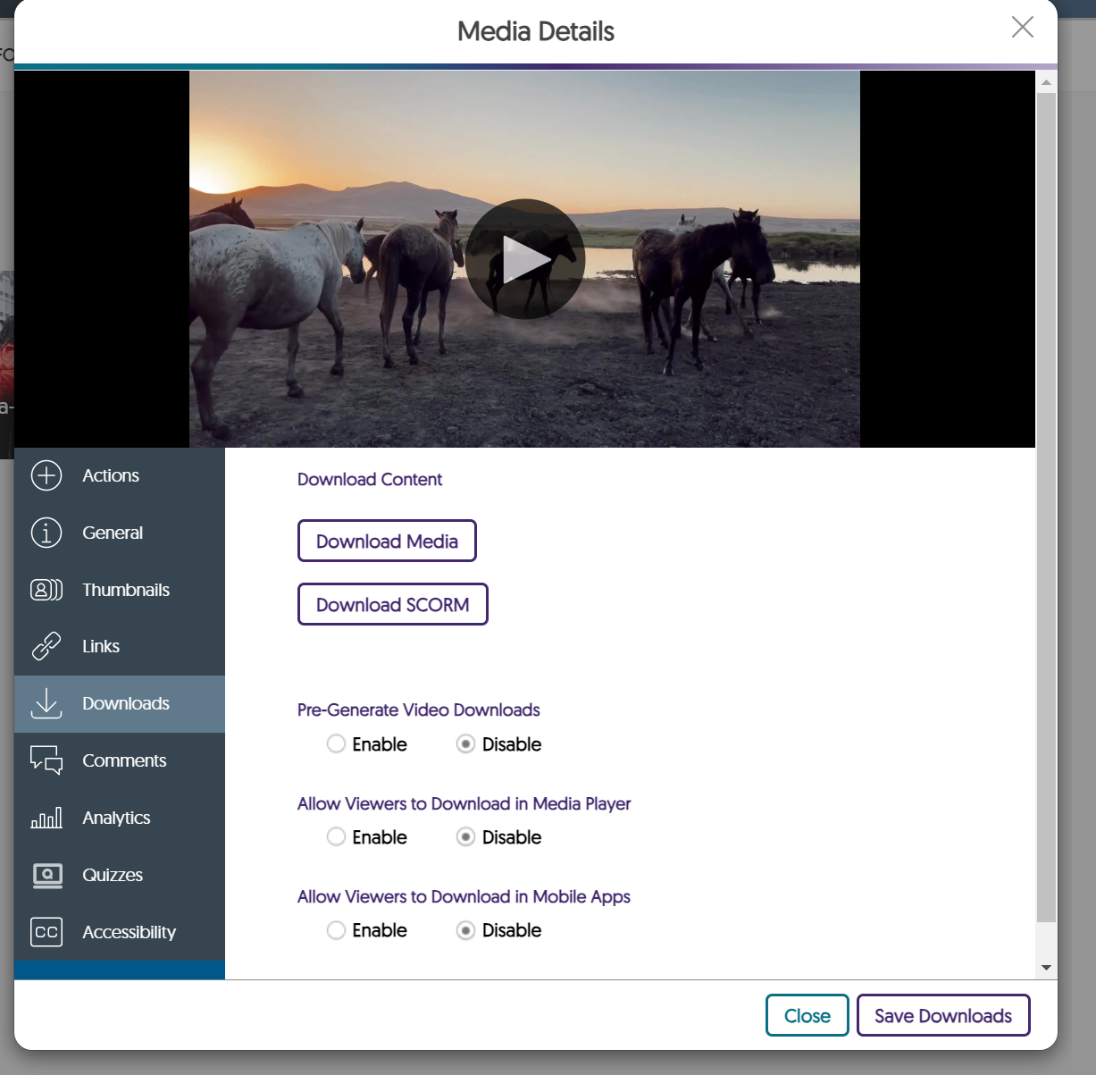View the Analytics section
The width and height of the screenshot is (1096, 1075).
click(x=120, y=818)
